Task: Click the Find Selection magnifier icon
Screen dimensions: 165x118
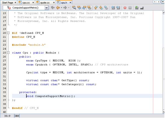Action: (74, 8)
